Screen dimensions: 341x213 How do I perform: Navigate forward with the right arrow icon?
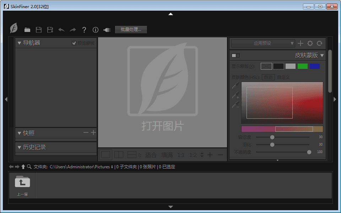coord(17,167)
